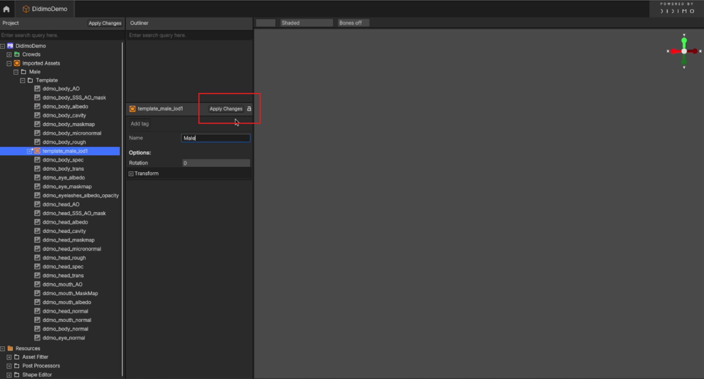Collapse the Male folder node
704x379 pixels.
pos(16,72)
